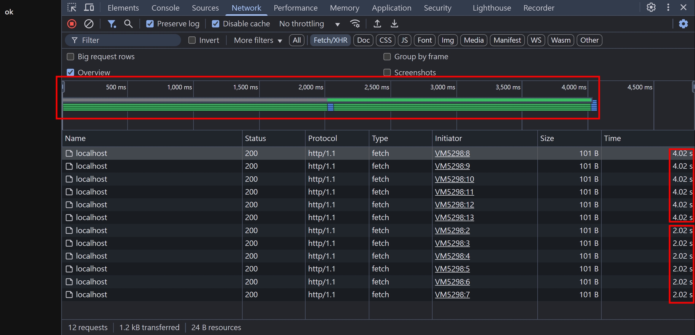Switch to the Elements tab

(123, 8)
